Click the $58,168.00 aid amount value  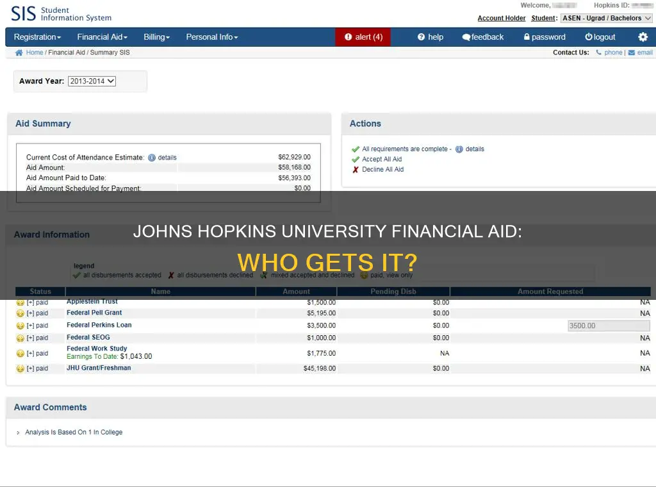click(295, 167)
